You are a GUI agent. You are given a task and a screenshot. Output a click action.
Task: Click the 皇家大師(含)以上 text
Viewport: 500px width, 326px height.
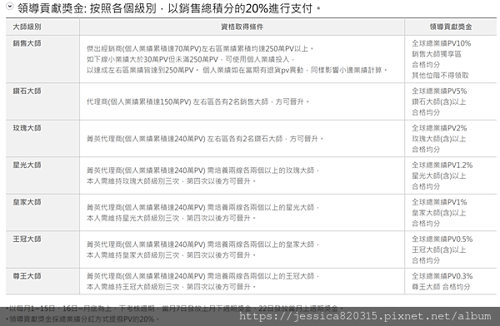click(439, 213)
